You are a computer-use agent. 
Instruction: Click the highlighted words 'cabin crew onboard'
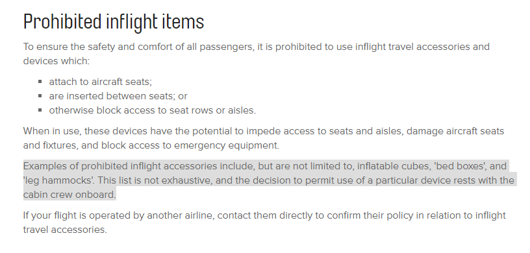(x=69, y=195)
